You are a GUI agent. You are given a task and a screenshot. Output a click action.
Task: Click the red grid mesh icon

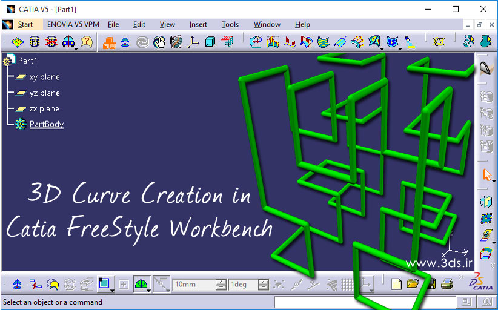[227, 41]
